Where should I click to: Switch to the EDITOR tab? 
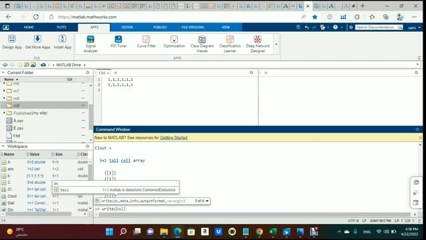click(127, 27)
